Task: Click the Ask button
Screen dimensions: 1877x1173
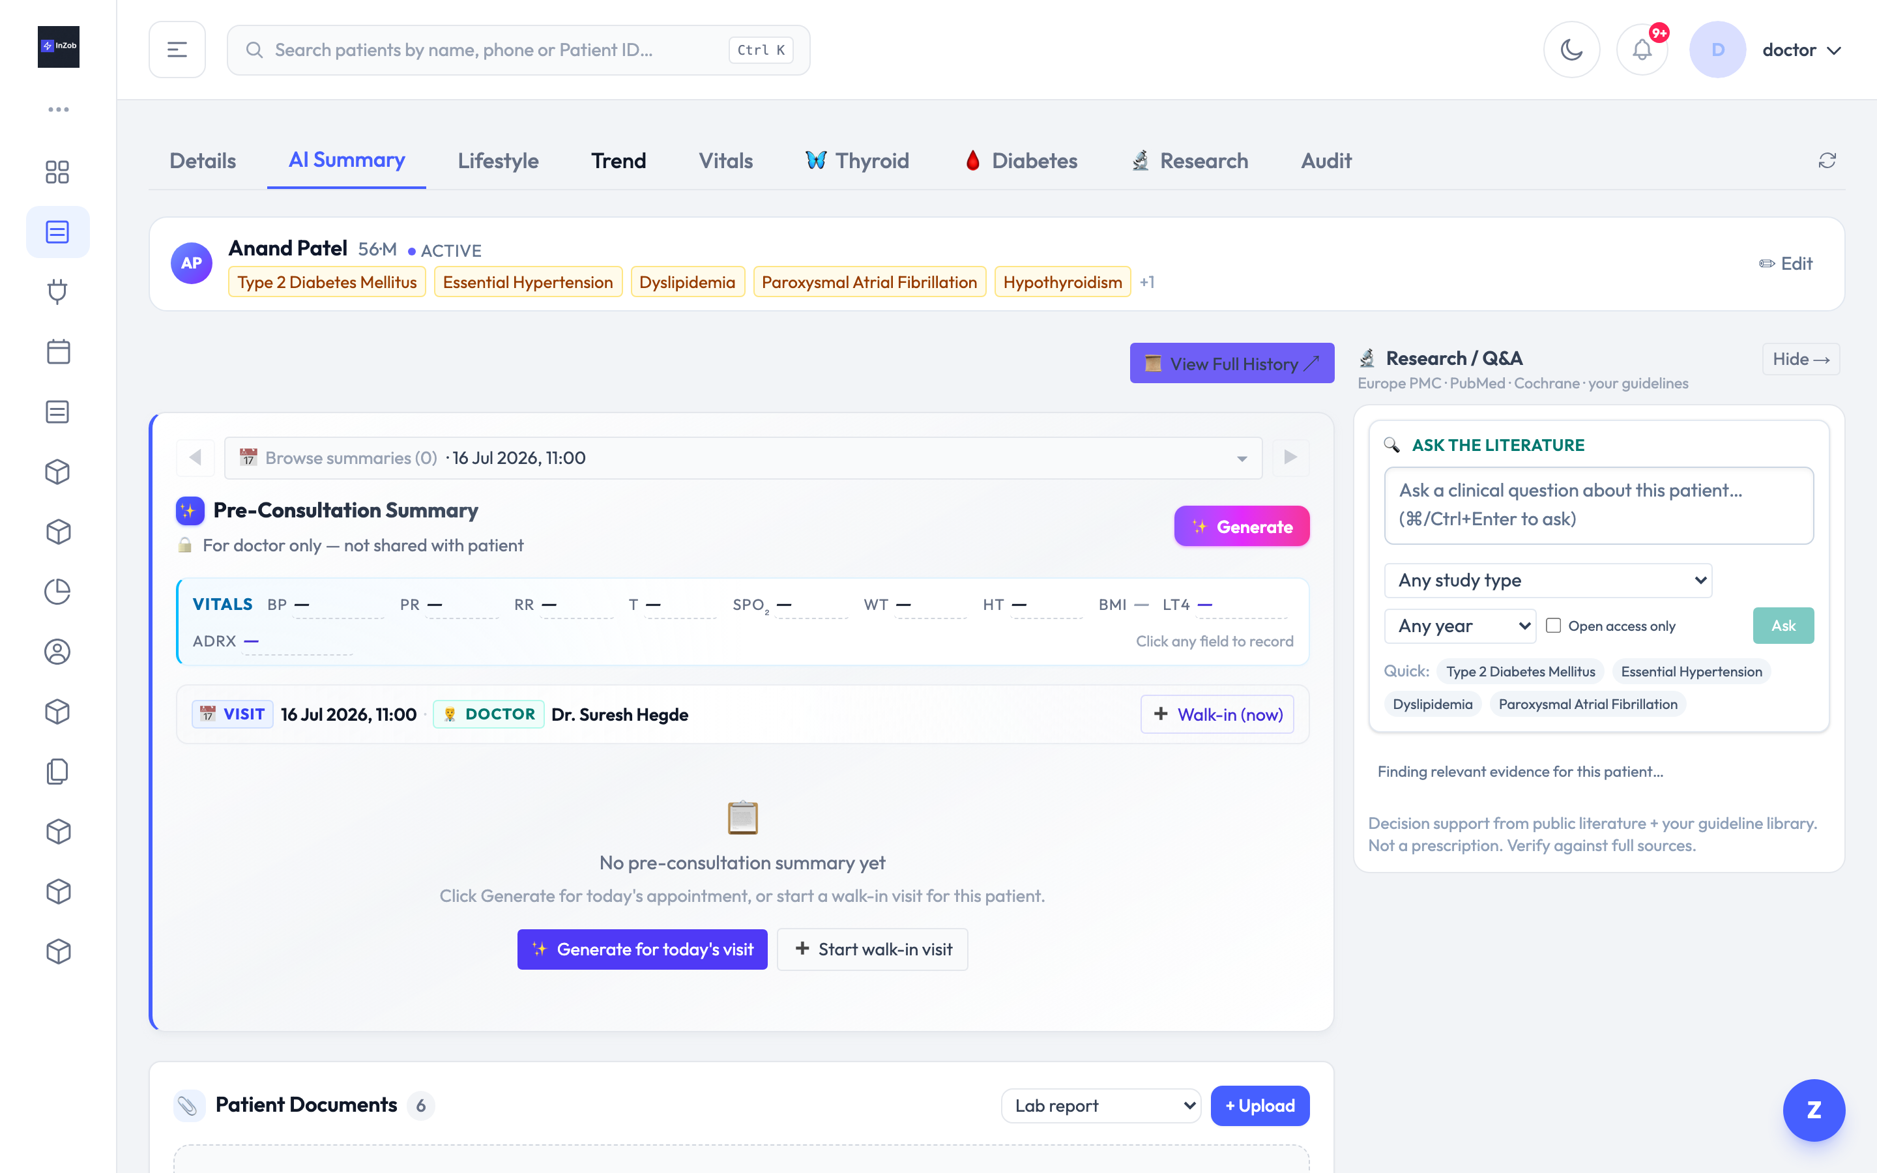Action: 1783,626
